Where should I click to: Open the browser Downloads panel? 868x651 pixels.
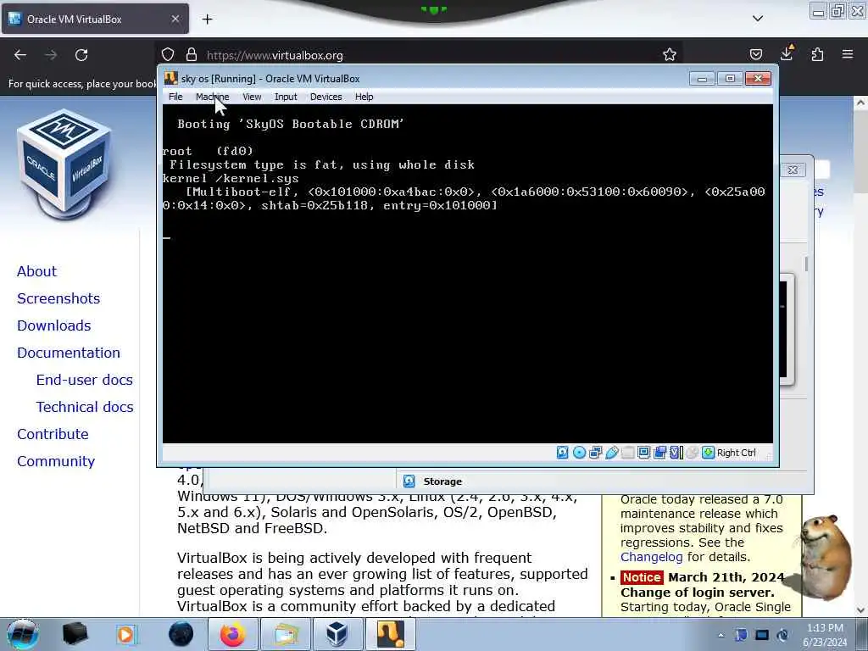787,53
